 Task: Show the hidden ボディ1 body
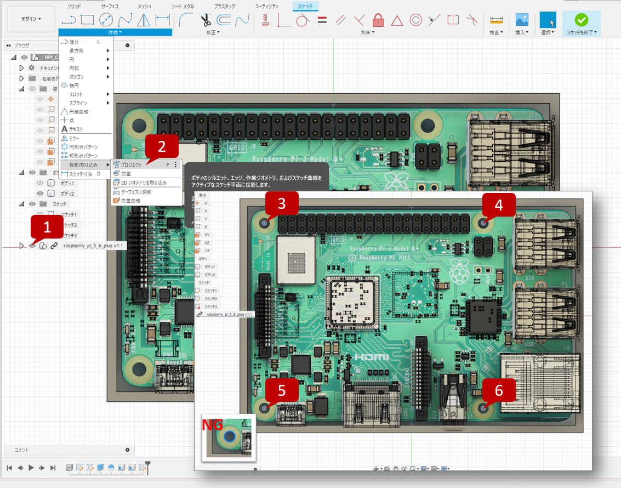click(40, 183)
